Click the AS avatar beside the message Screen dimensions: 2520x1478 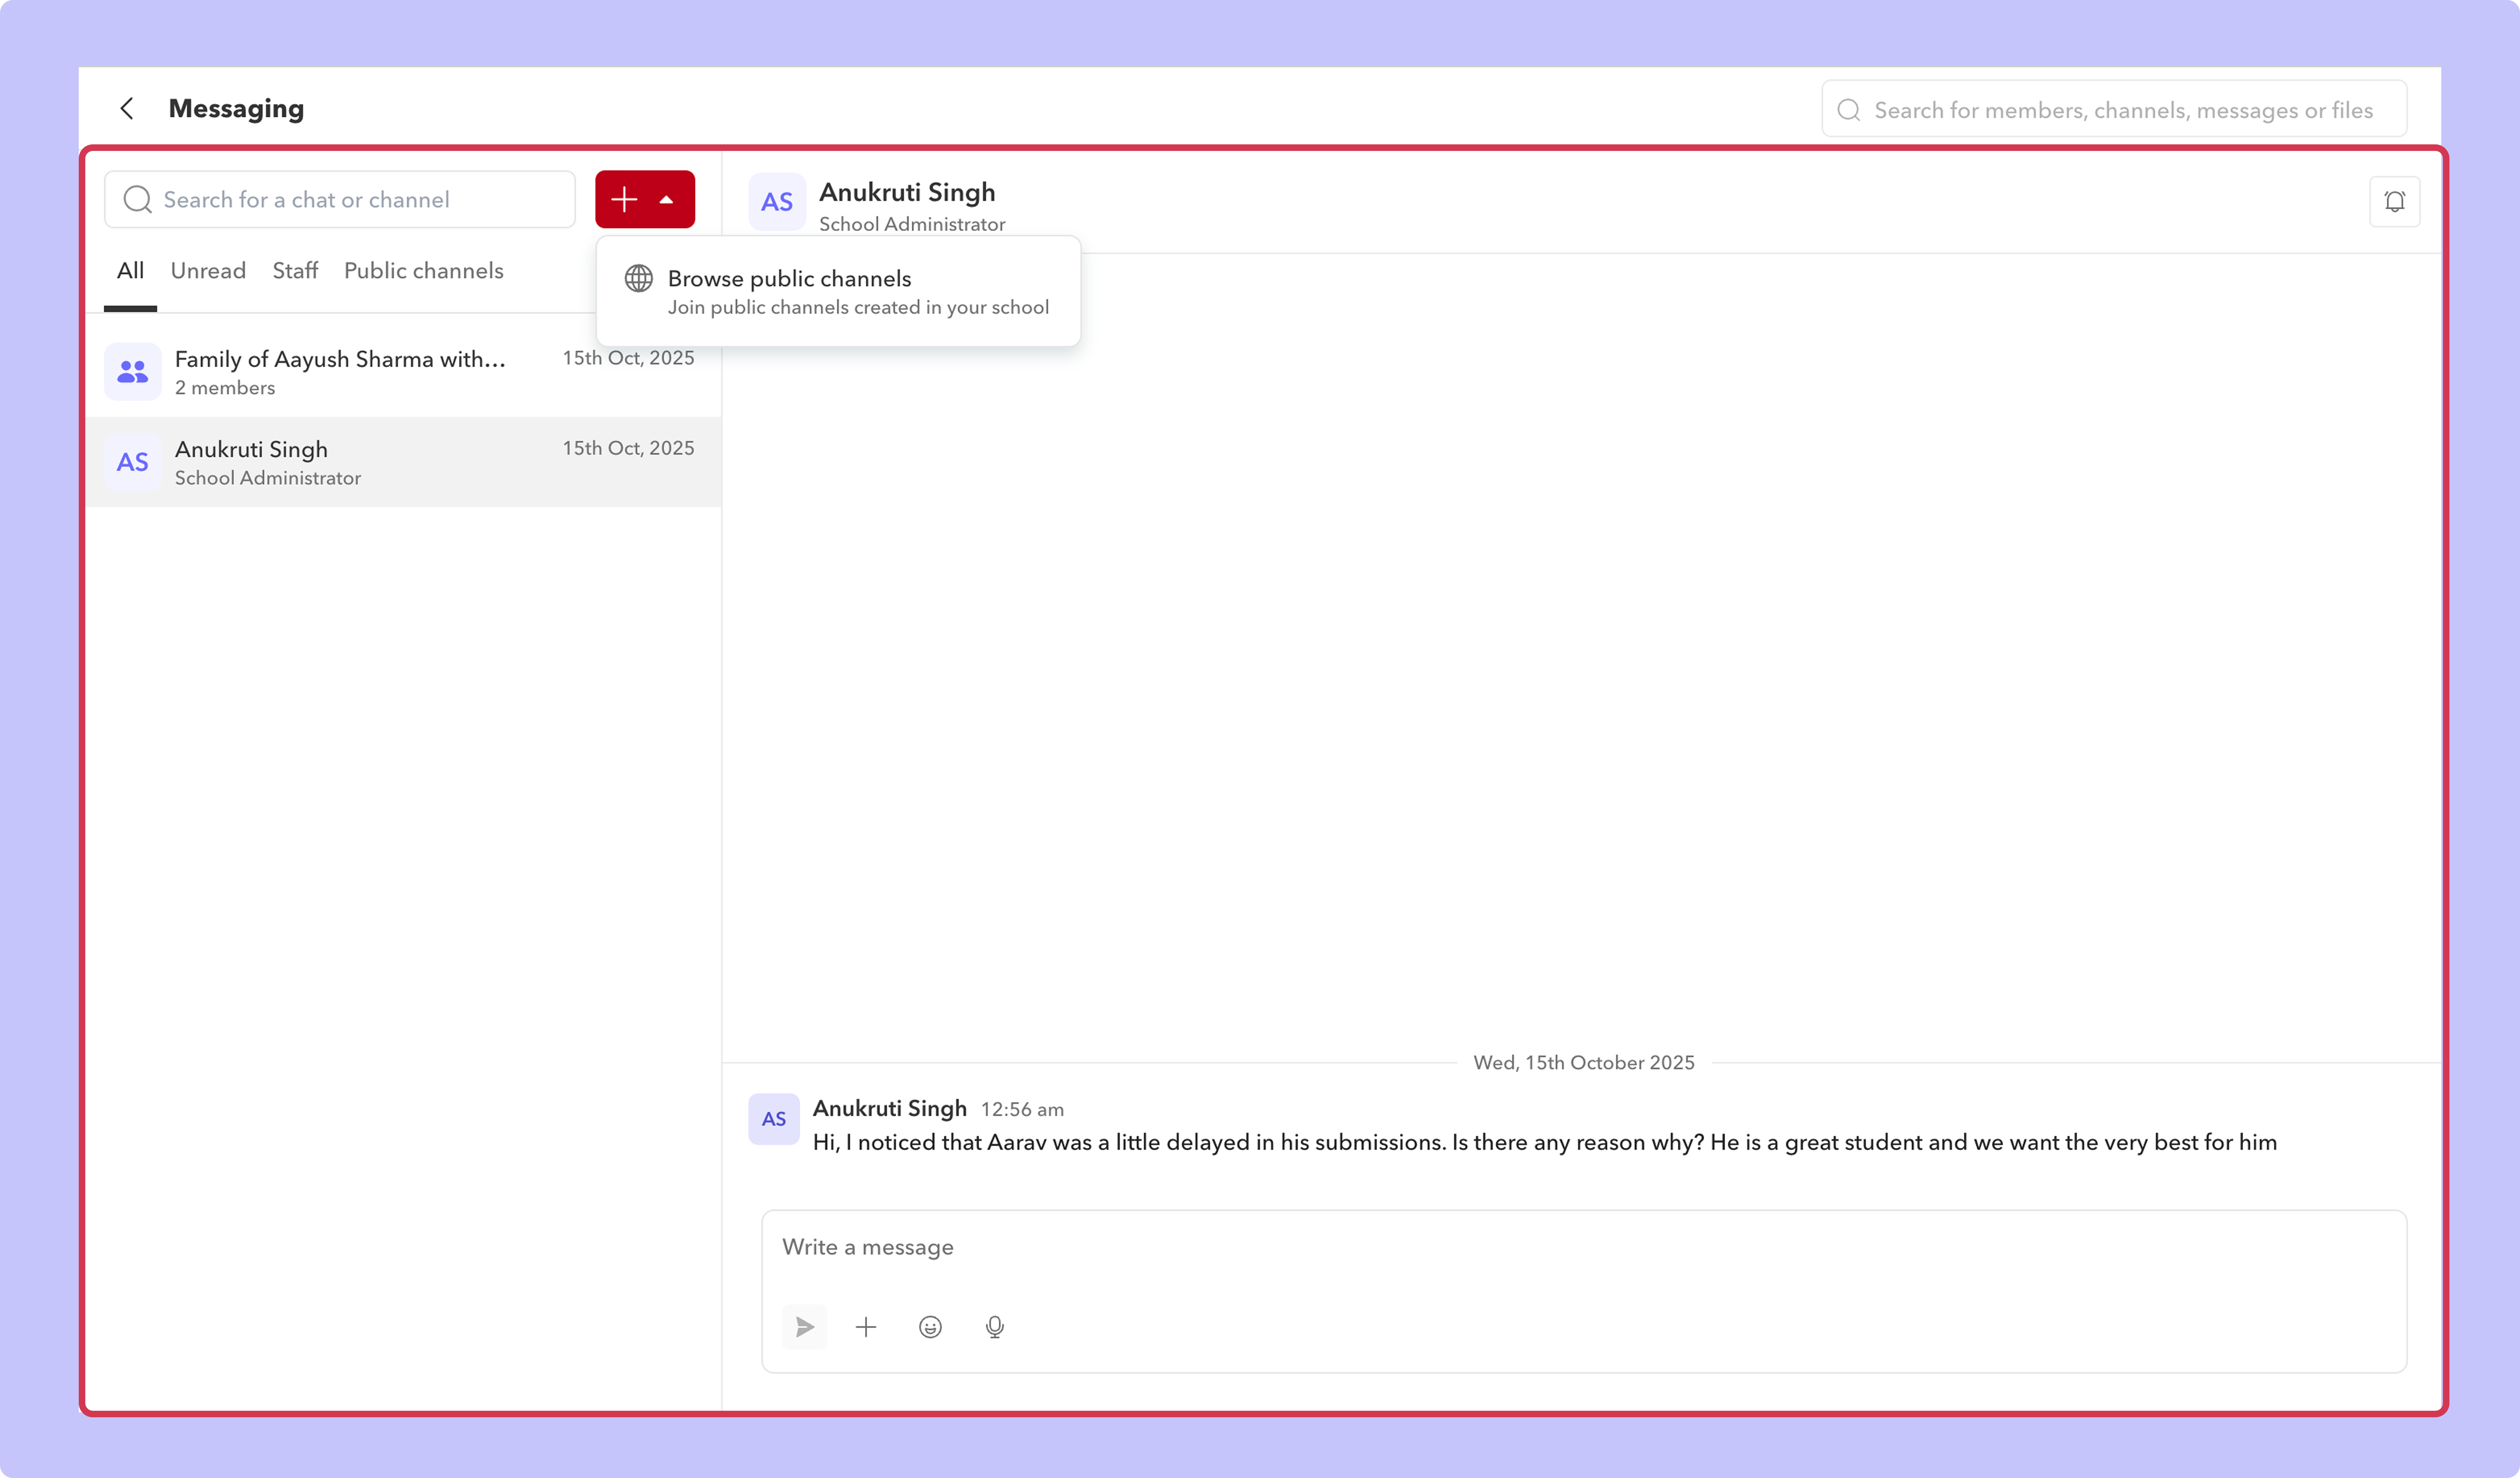(774, 1119)
